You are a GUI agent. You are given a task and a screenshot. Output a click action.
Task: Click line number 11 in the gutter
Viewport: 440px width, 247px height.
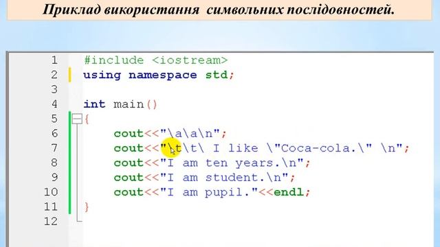click(x=51, y=207)
